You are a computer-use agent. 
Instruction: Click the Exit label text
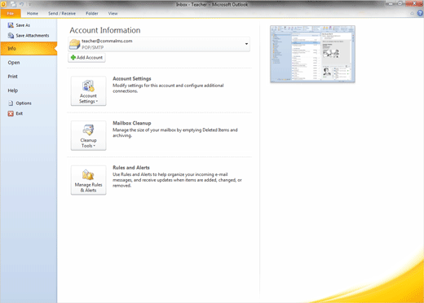(19, 113)
